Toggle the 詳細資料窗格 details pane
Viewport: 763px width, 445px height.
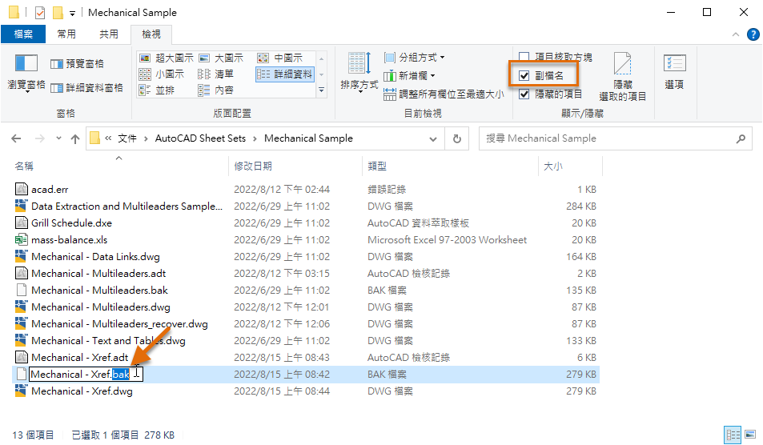coord(87,87)
